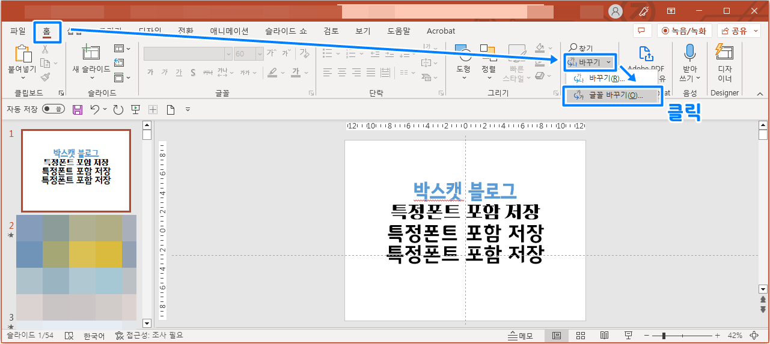Open the Transitions (전환) tab
The height and width of the screenshot is (344, 770).
pos(185,31)
